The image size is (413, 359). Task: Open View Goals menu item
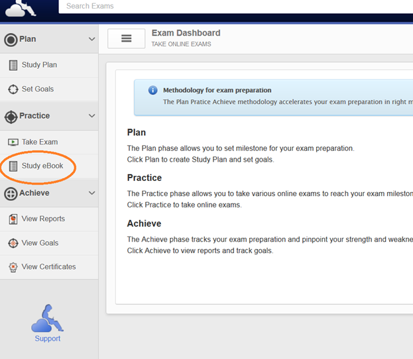49,243
